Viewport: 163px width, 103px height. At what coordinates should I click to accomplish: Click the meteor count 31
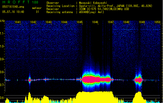point(38,12)
